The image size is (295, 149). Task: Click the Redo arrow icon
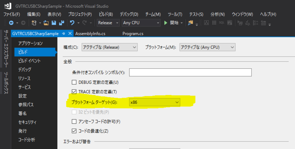(x=84, y=23)
